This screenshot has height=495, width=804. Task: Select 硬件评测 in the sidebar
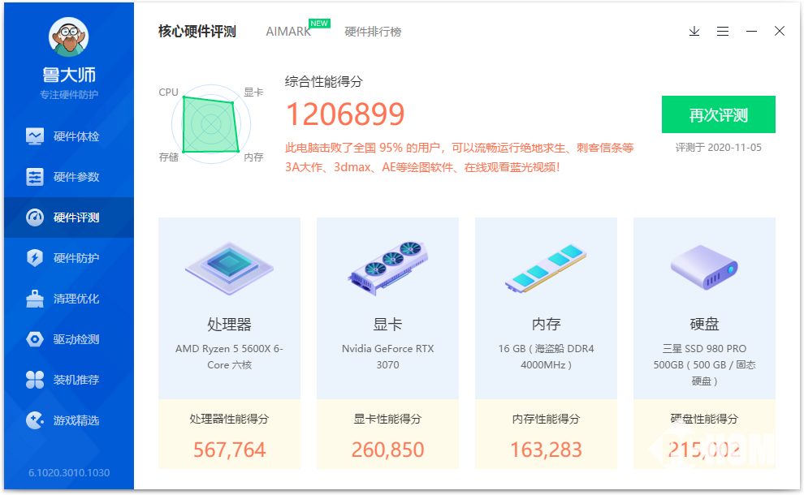click(x=69, y=217)
